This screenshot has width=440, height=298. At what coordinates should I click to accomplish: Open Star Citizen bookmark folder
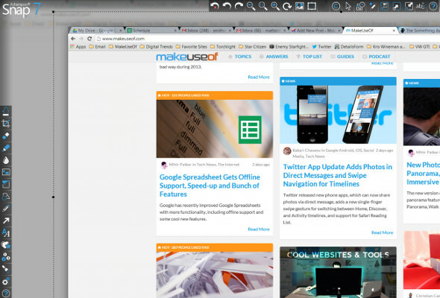[x=252, y=46]
